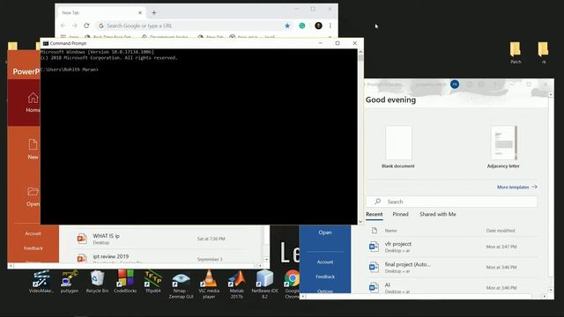564x317 pixels.
Task: Open vfr projecct recent document
Action: (451, 247)
